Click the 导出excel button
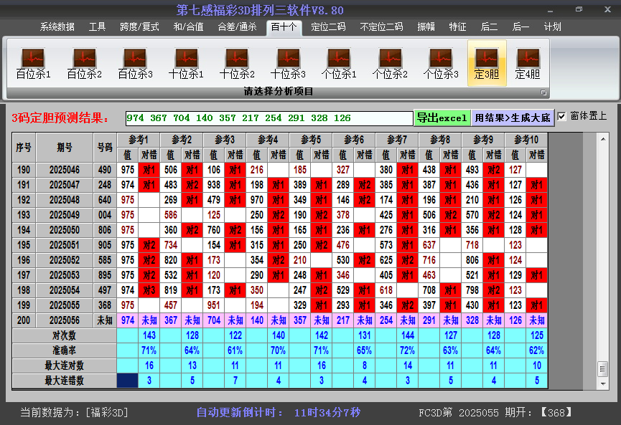The image size is (621, 425). [442, 118]
